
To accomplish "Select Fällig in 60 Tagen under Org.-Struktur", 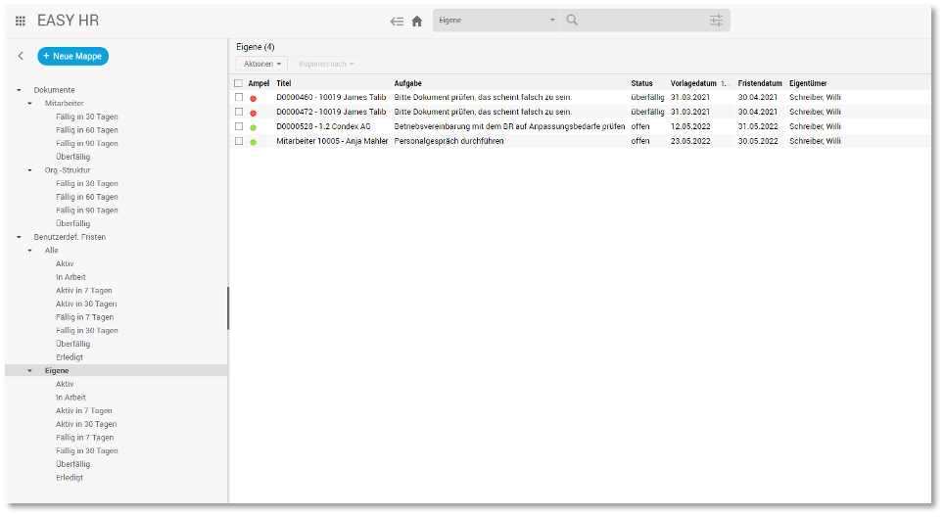I will click(x=87, y=197).
